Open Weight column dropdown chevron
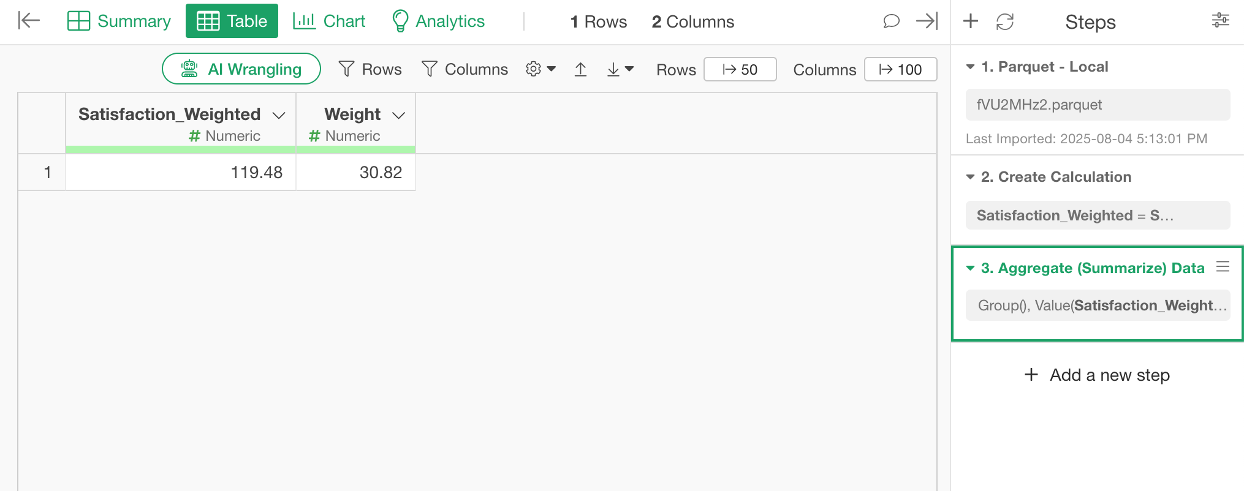The width and height of the screenshot is (1244, 491). pyautogui.click(x=399, y=115)
